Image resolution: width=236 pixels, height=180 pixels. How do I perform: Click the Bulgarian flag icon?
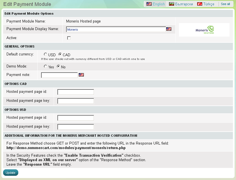[171, 4]
